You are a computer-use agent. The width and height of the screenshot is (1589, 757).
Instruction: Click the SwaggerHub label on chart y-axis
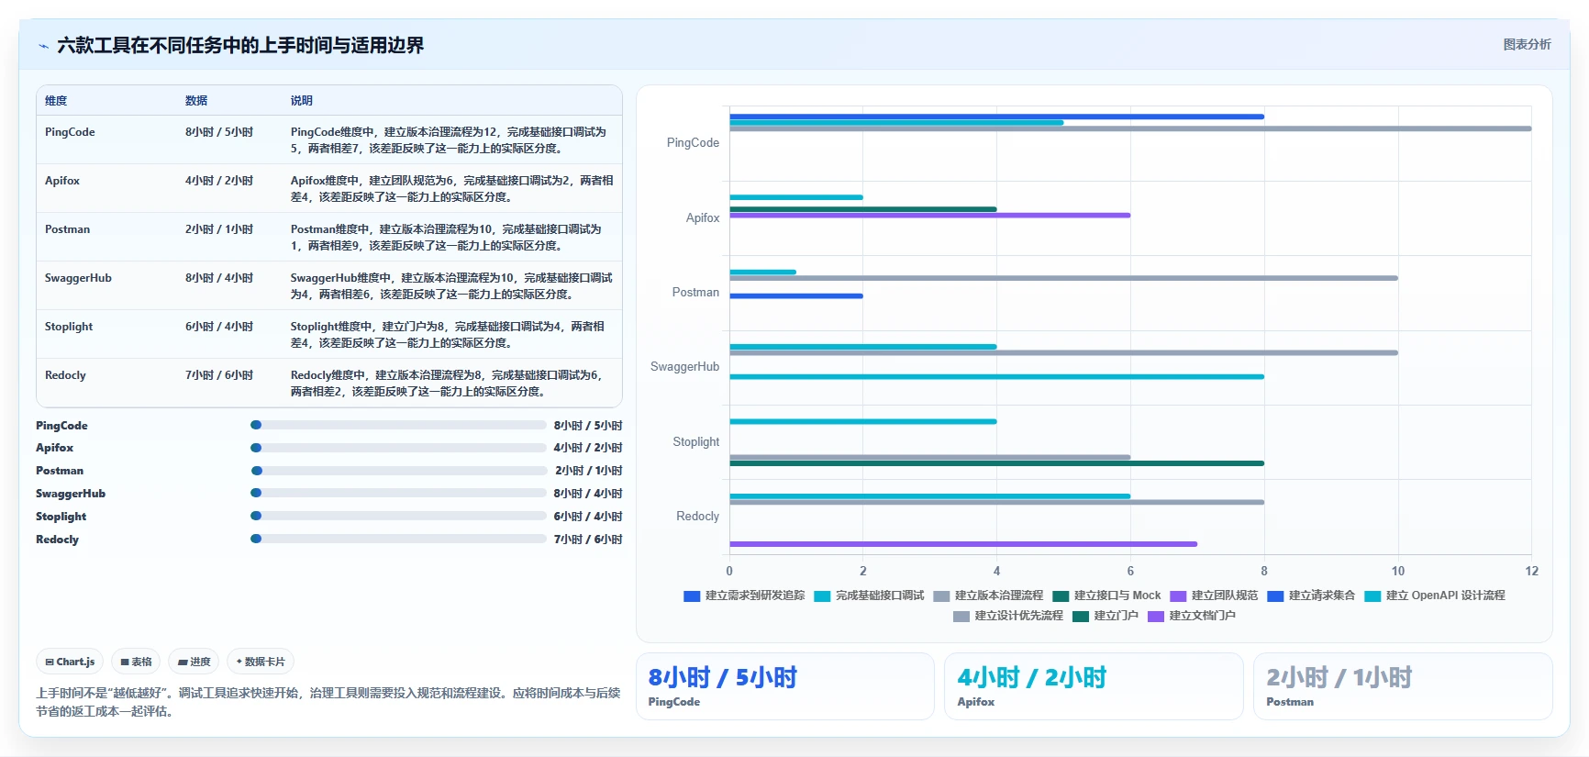click(684, 367)
